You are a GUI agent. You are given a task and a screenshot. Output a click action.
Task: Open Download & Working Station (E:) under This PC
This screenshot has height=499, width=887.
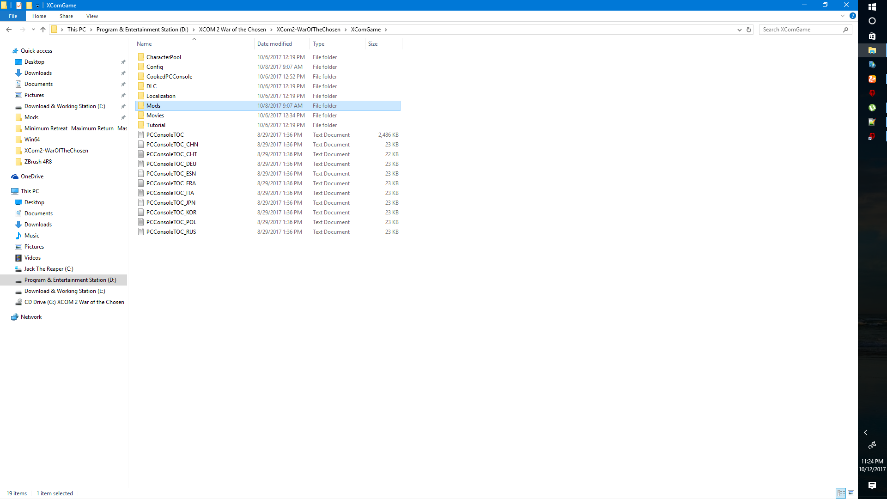point(65,291)
